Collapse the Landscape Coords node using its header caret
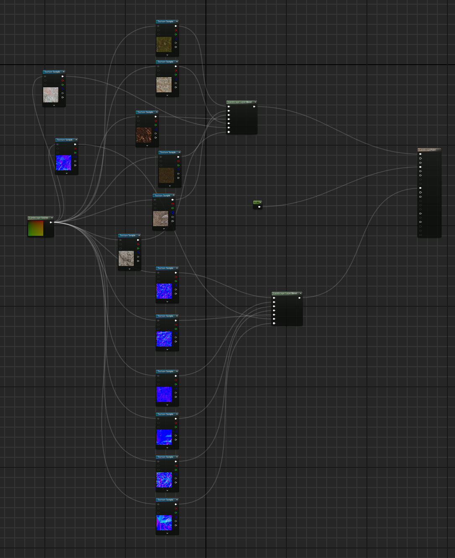This screenshot has width=455, height=558. point(52,218)
